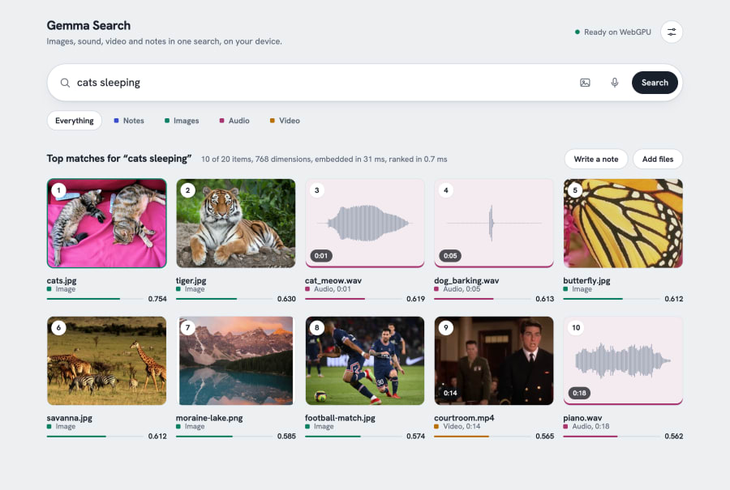730x490 pixels.
Task: Filter results by Images
Action: click(182, 121)
